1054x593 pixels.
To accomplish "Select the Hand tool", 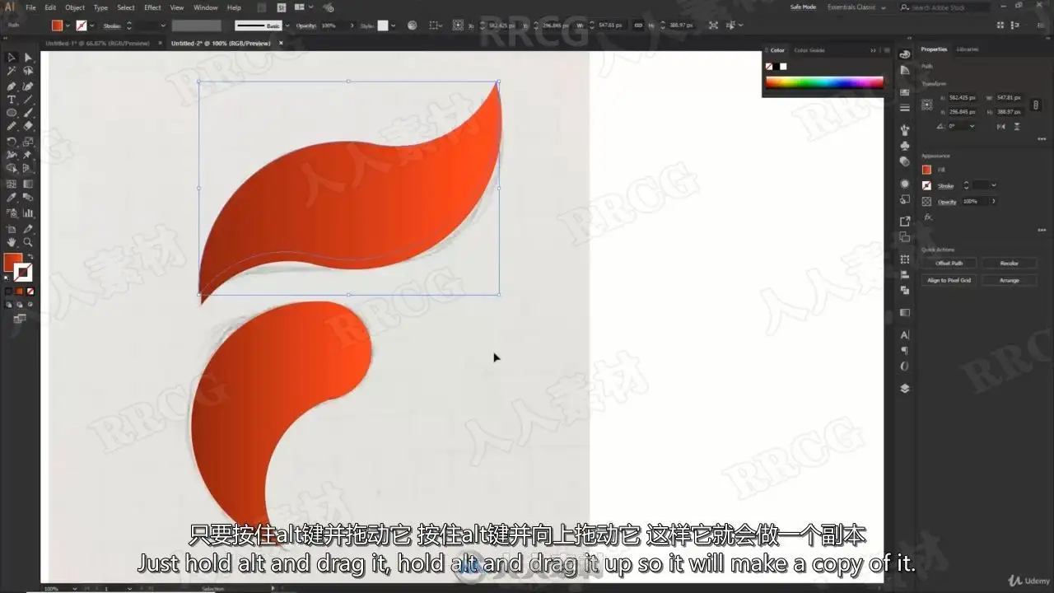I will 12,242.
